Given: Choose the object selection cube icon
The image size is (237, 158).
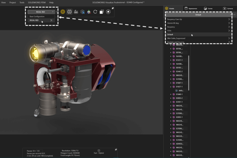Looking at the screenshot, I should 82,12.
